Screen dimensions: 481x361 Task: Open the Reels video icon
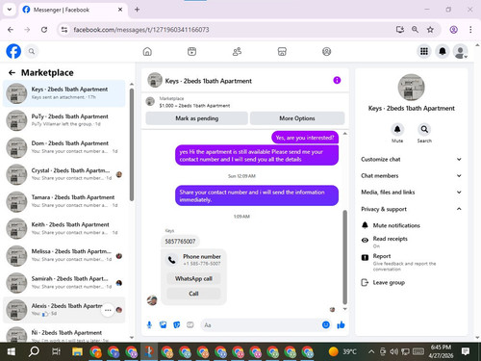tap(191, 51)
